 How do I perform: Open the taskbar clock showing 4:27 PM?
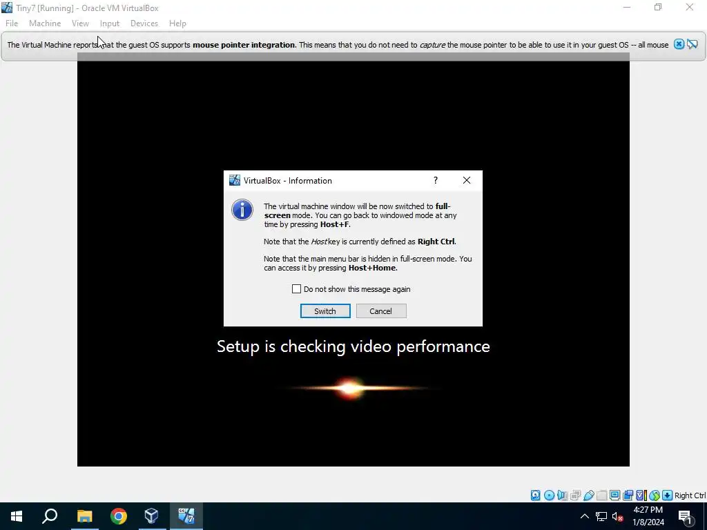click(648, 516)
